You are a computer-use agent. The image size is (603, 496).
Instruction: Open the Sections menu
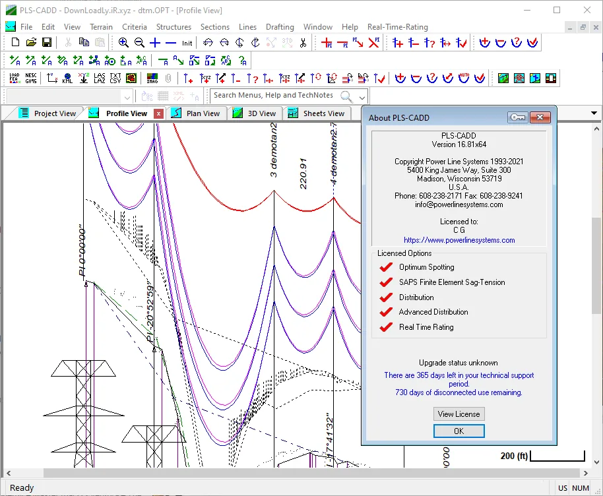(x=215, y=27)
